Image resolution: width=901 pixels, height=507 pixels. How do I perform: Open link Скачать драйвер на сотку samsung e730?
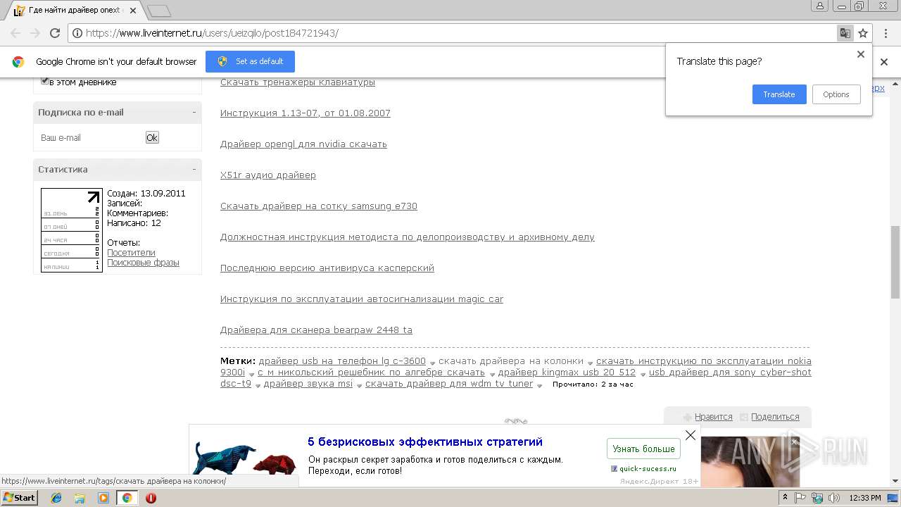click(319, 206)
